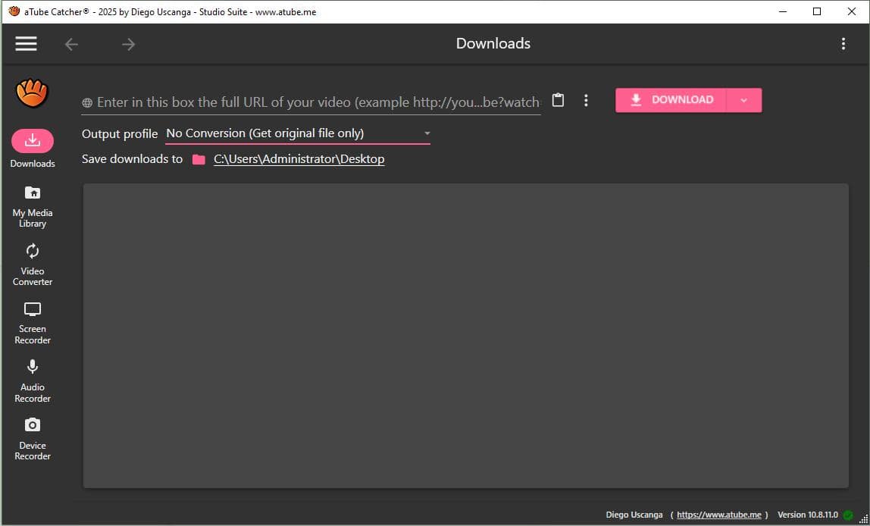Open the hamburger menu
The height and width of the screenshot is (526, 870).
pos(25,43)
